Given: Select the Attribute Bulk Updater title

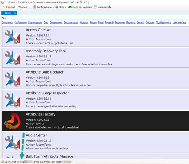Looking at the screenshot, I should pos(45,72).
